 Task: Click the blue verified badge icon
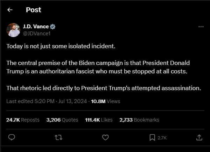click(53, 27)
